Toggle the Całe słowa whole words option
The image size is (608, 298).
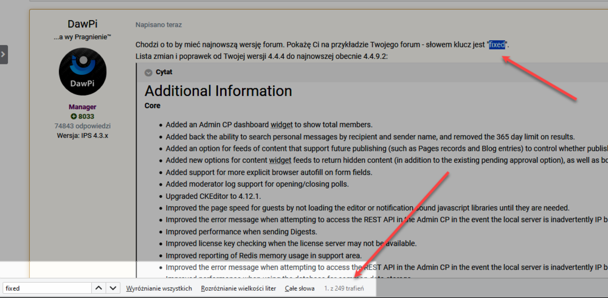299,288
